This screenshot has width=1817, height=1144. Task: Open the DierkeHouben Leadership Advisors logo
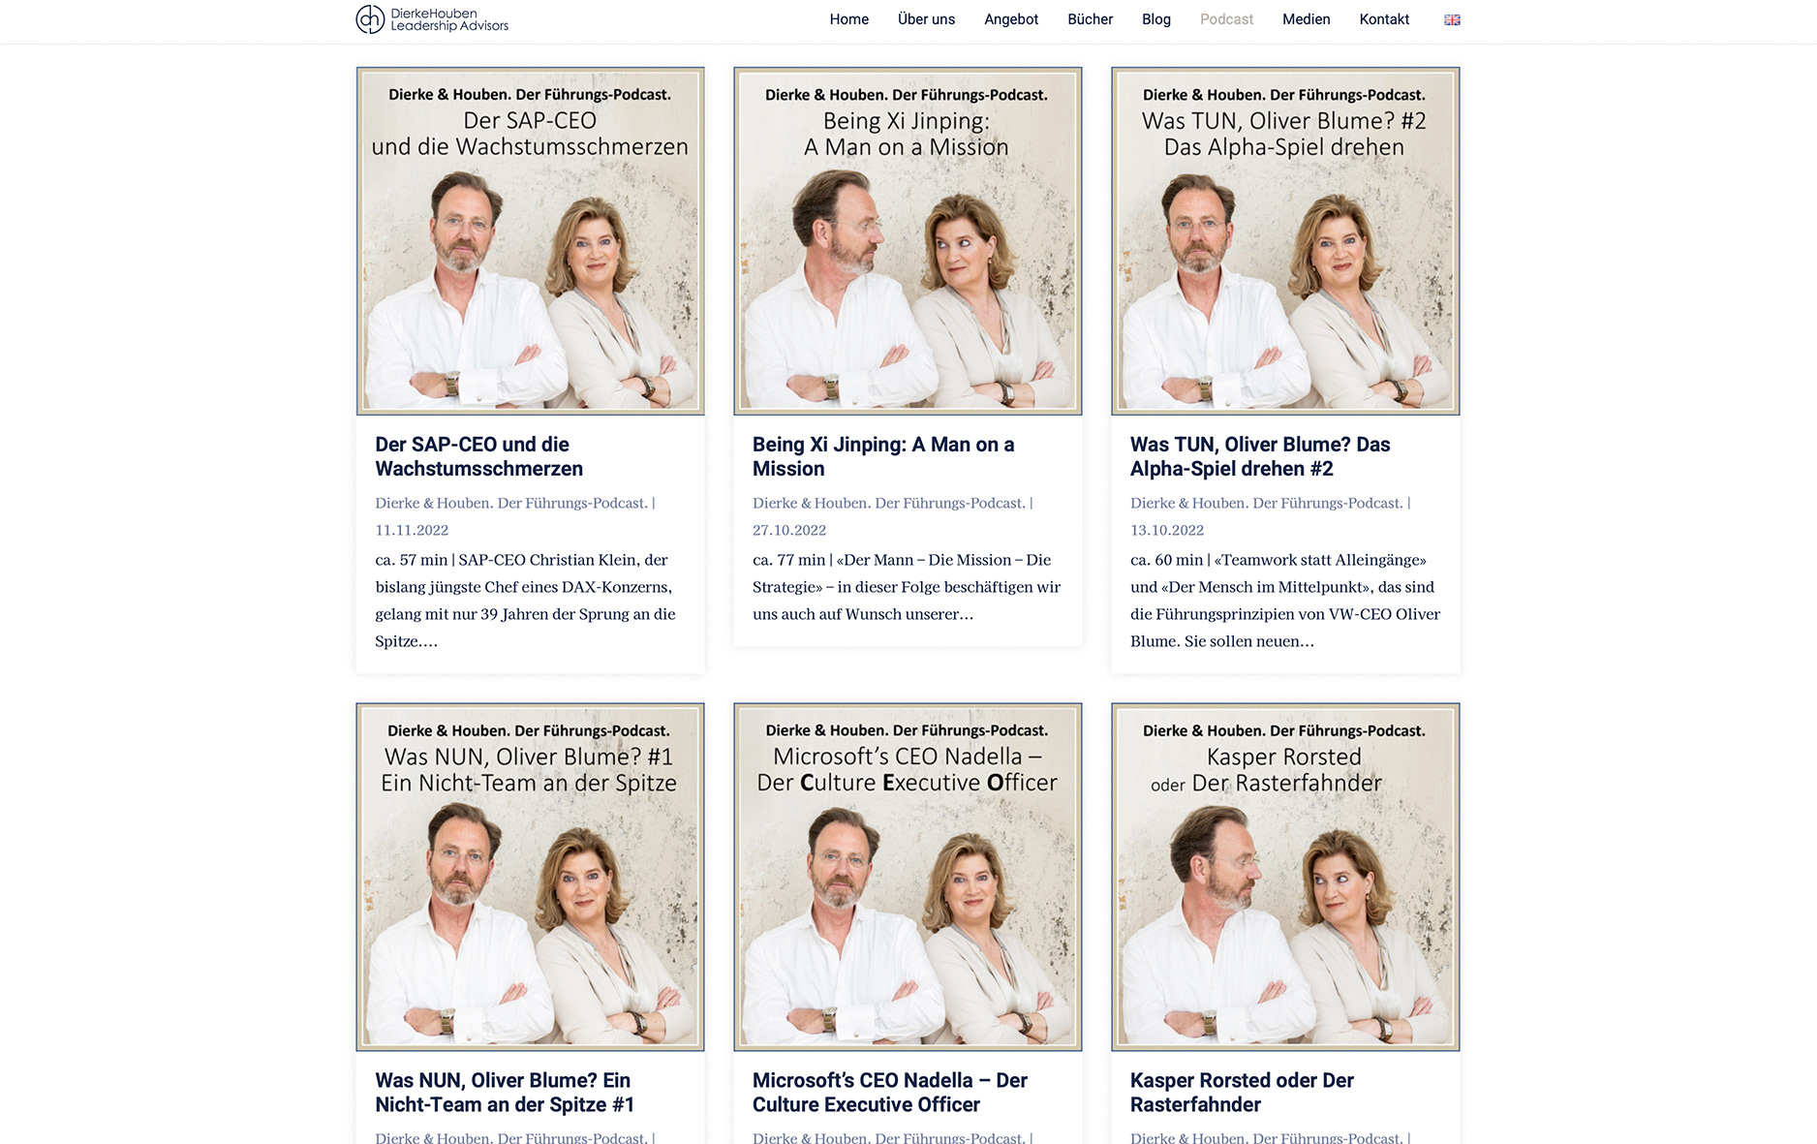[432, 19]
